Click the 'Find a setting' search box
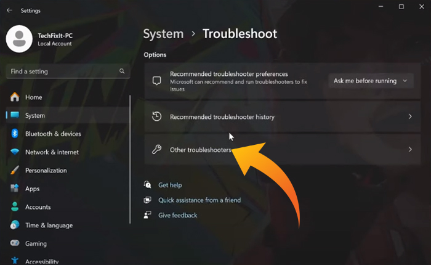 62,71
